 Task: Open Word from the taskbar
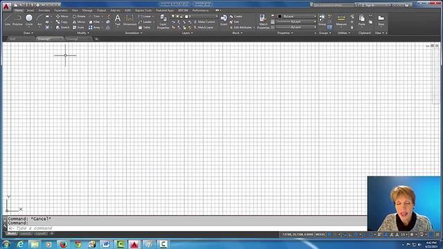tap(106, 244)
